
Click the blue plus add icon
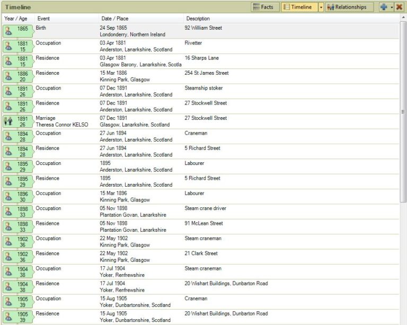pos(384,7)
